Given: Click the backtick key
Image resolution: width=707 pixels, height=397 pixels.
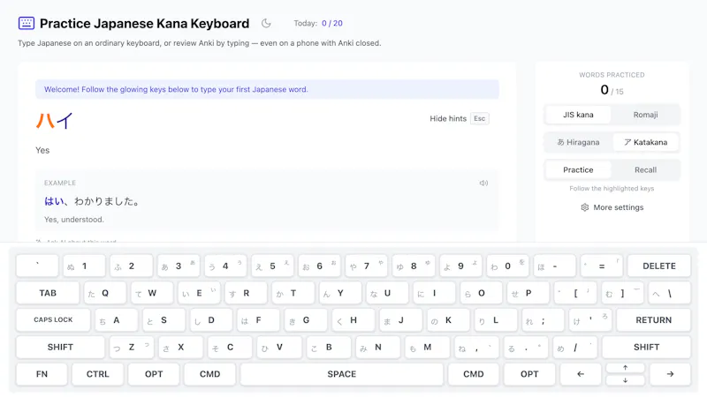Looking at the screenshot, I should click(x=37, y=266).
